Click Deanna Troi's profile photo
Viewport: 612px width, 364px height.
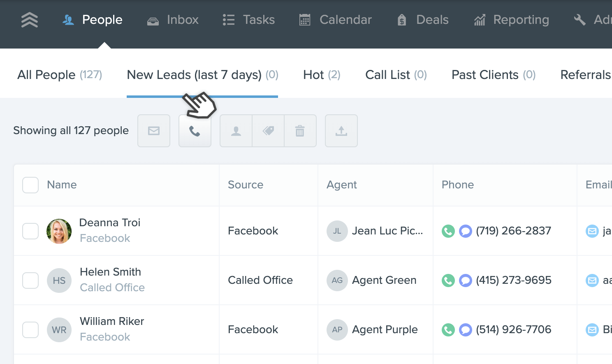[x=59, y=231]
